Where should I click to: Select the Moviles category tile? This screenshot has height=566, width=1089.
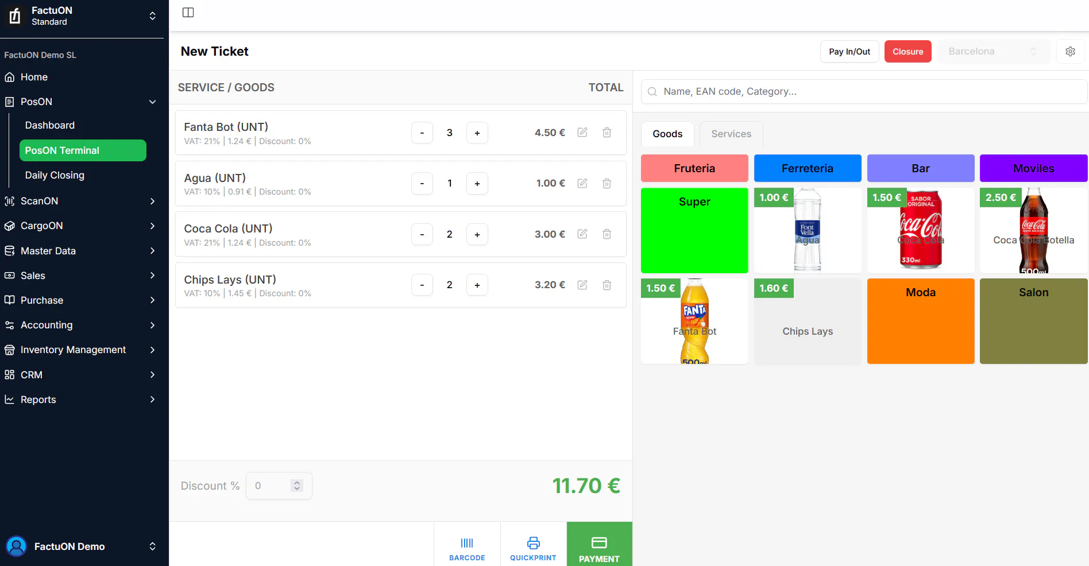click(1034, 168)
